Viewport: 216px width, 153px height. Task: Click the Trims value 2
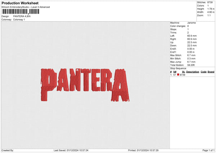(x=188, y=33)
